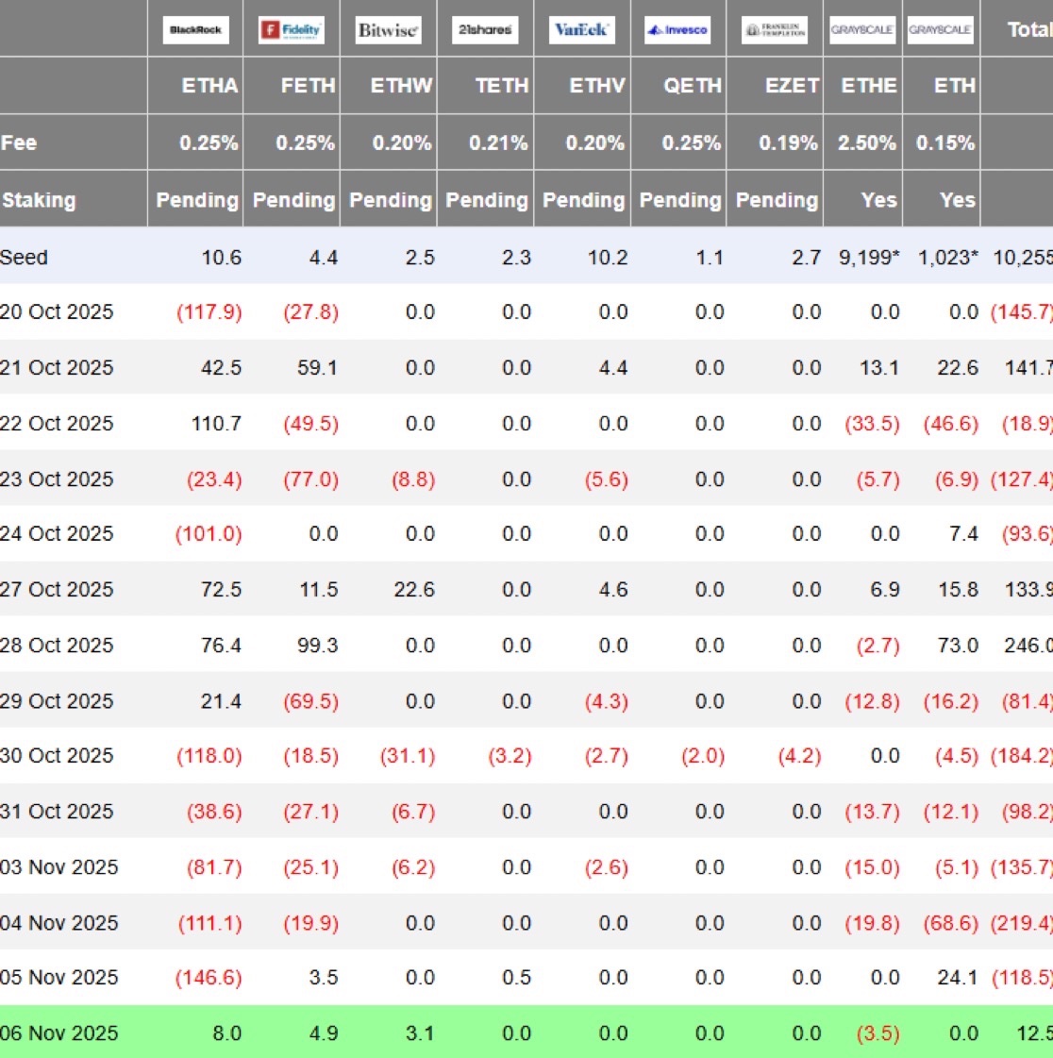Click the 9,199* seed value
The height and width of the screenshot is (1058, 1053).
pos(869,257)
